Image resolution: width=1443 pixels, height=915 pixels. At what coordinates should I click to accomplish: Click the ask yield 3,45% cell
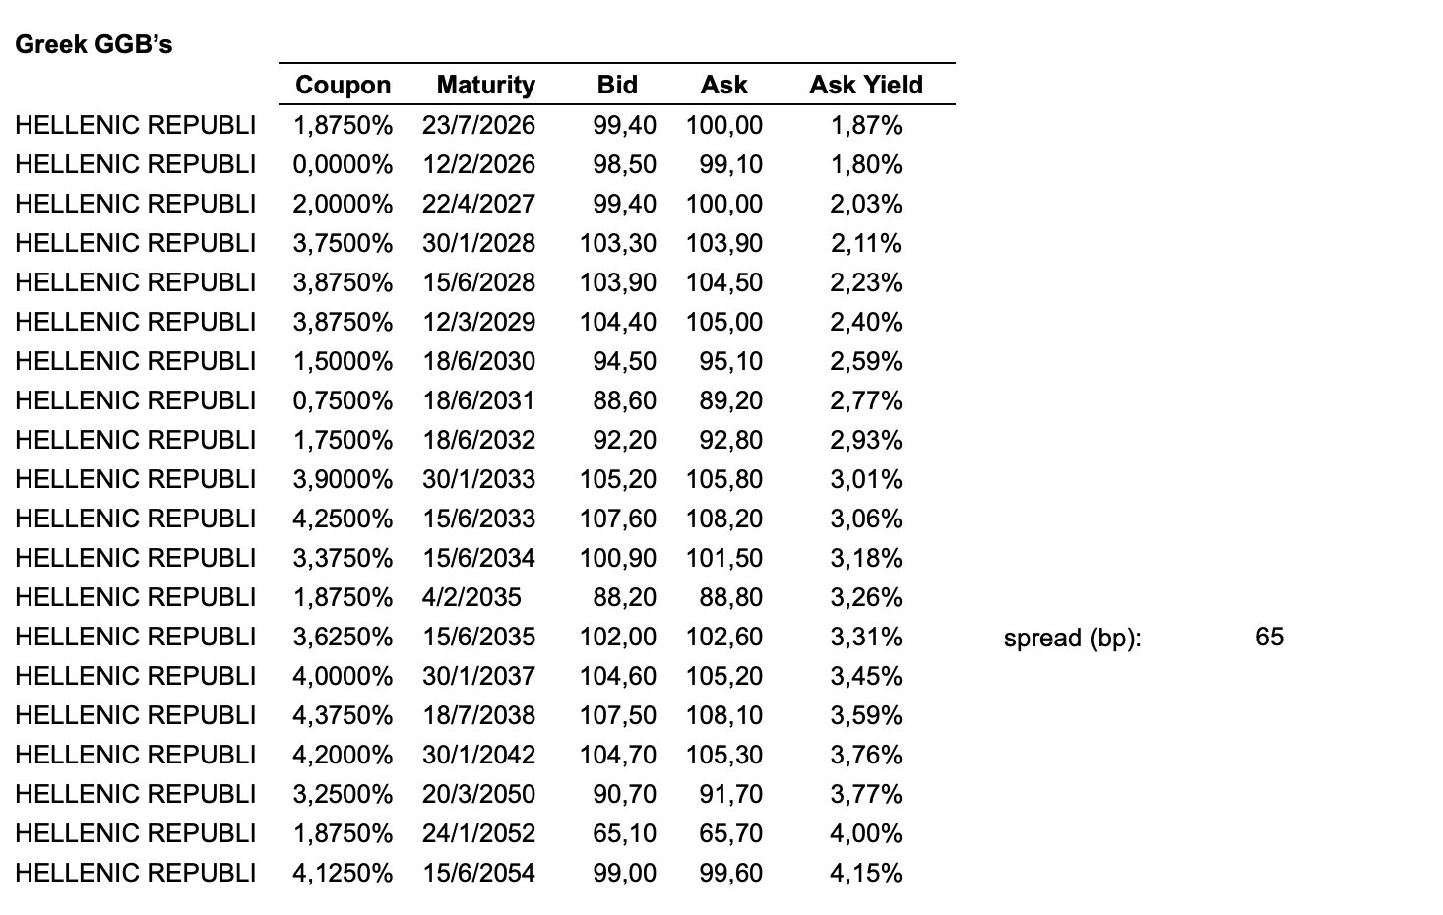pyautogui.click(x=866, y=676)
